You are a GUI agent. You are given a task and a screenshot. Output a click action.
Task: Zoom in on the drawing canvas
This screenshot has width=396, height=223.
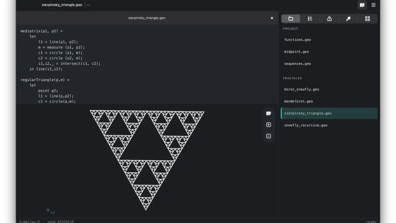[x=268, y=125]
